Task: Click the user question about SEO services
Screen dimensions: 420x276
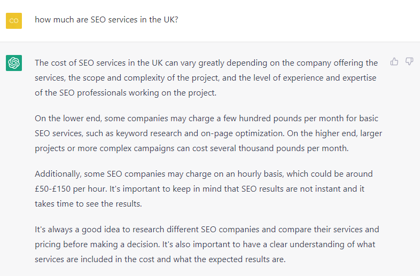Action: pos(106,19)
